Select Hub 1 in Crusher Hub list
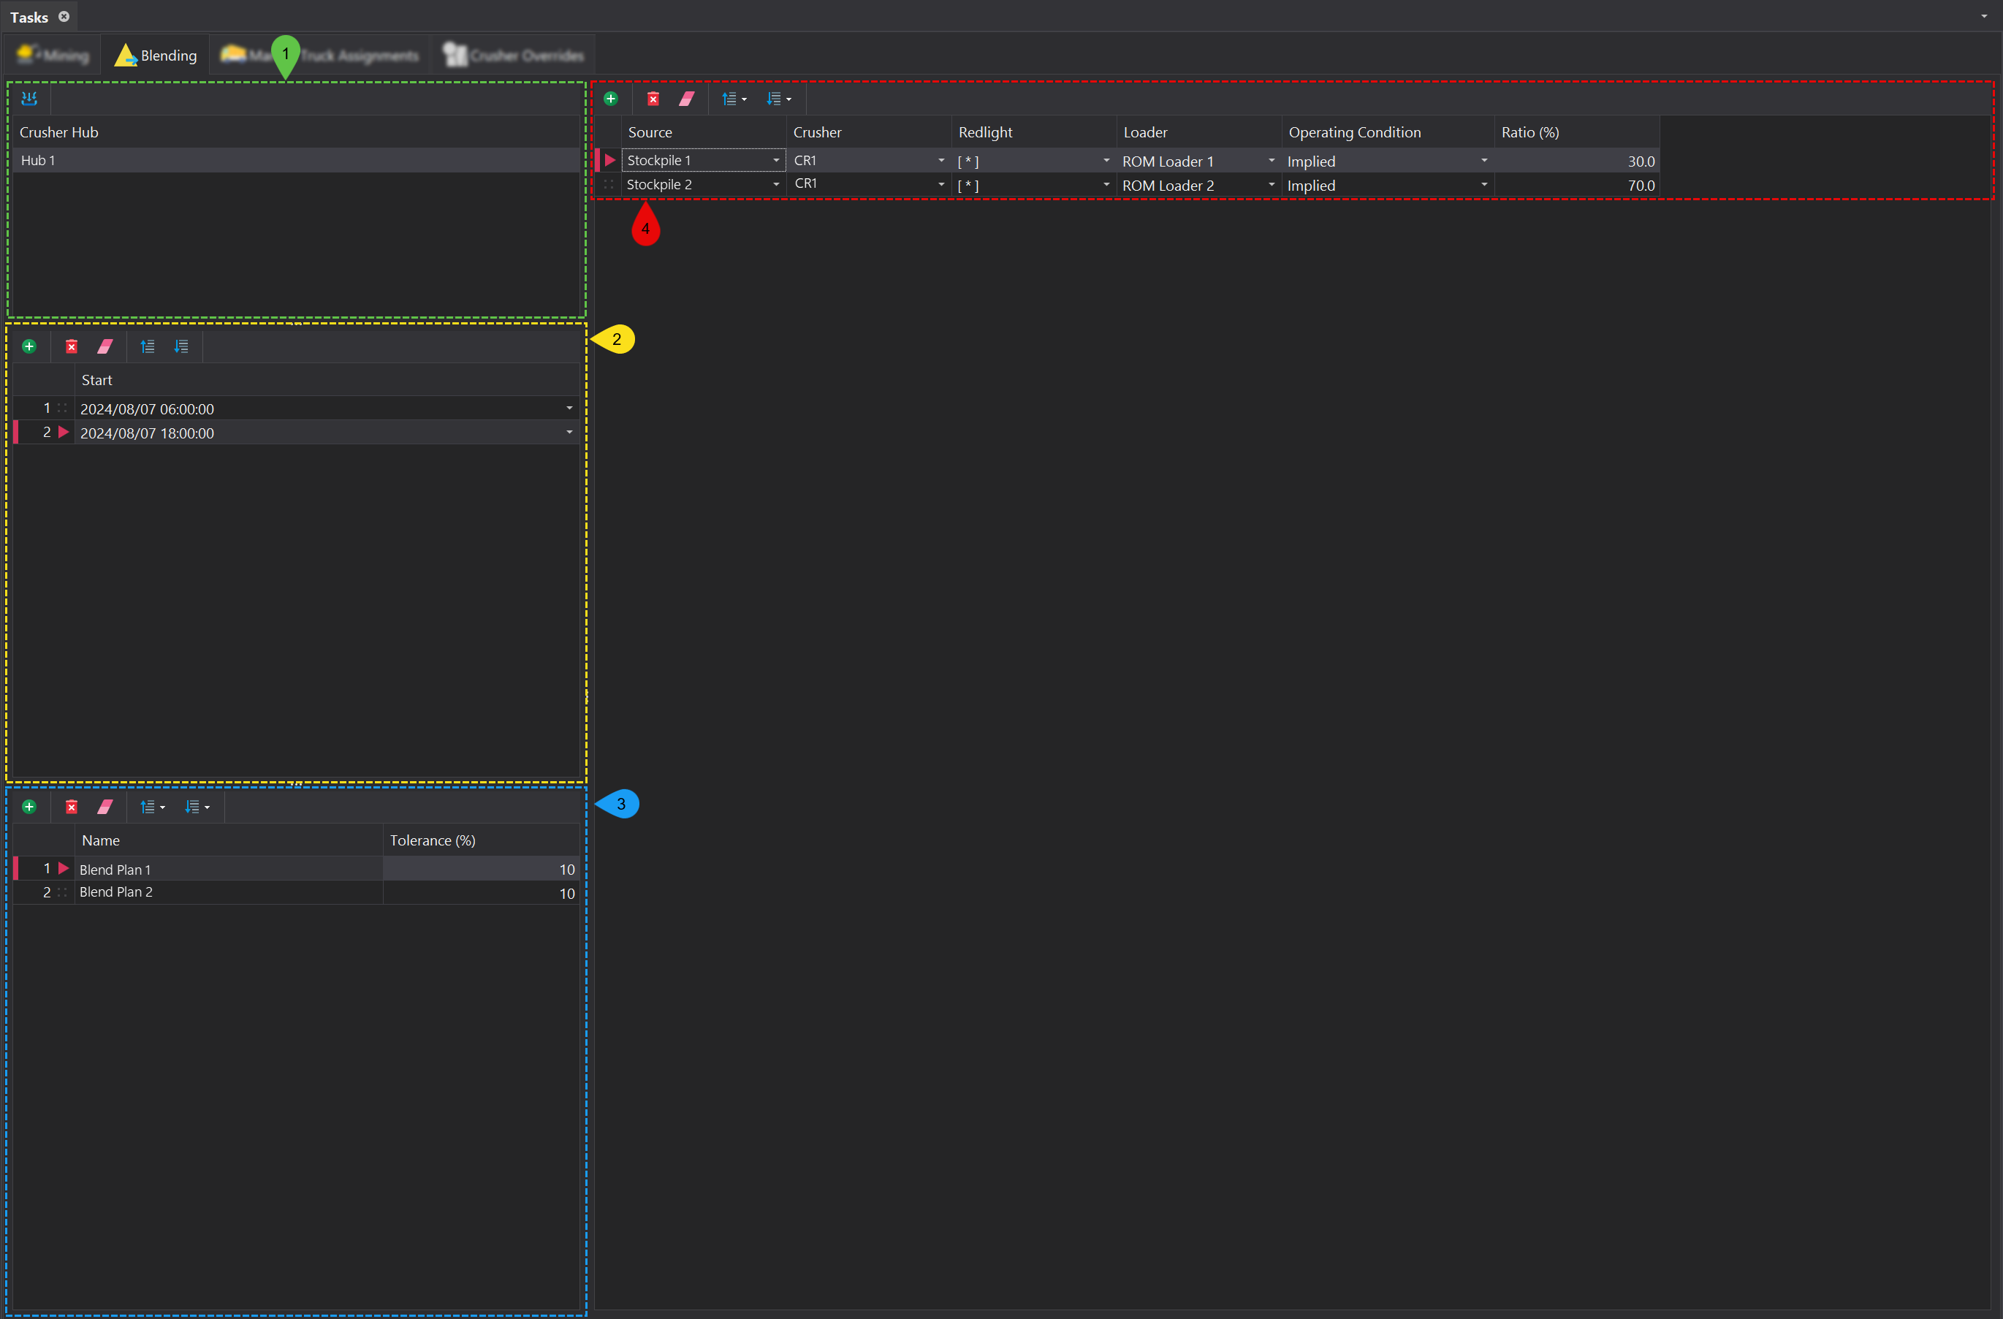 38,160
